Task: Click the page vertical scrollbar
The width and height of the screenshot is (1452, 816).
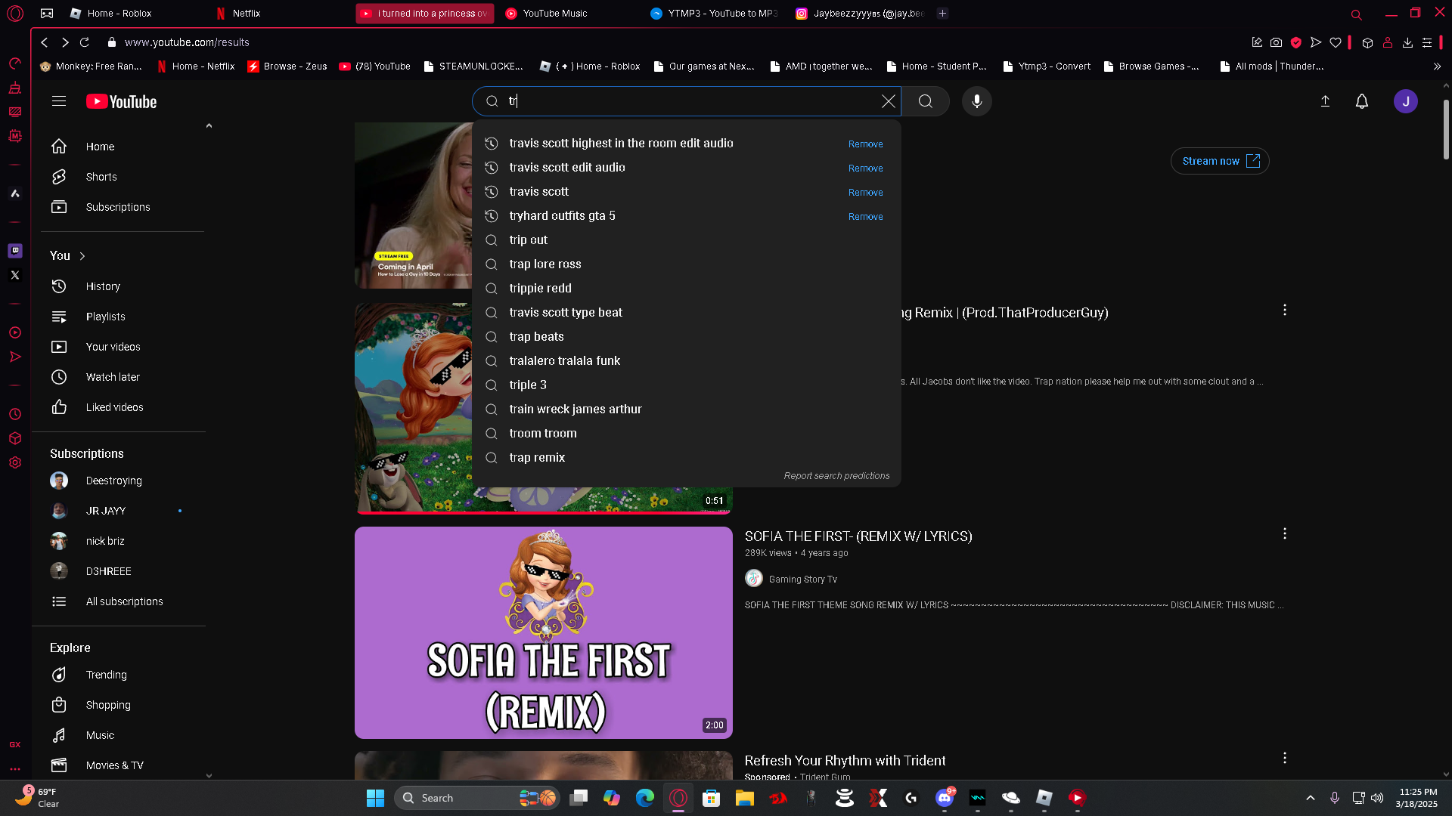Action: (1446, 128)
